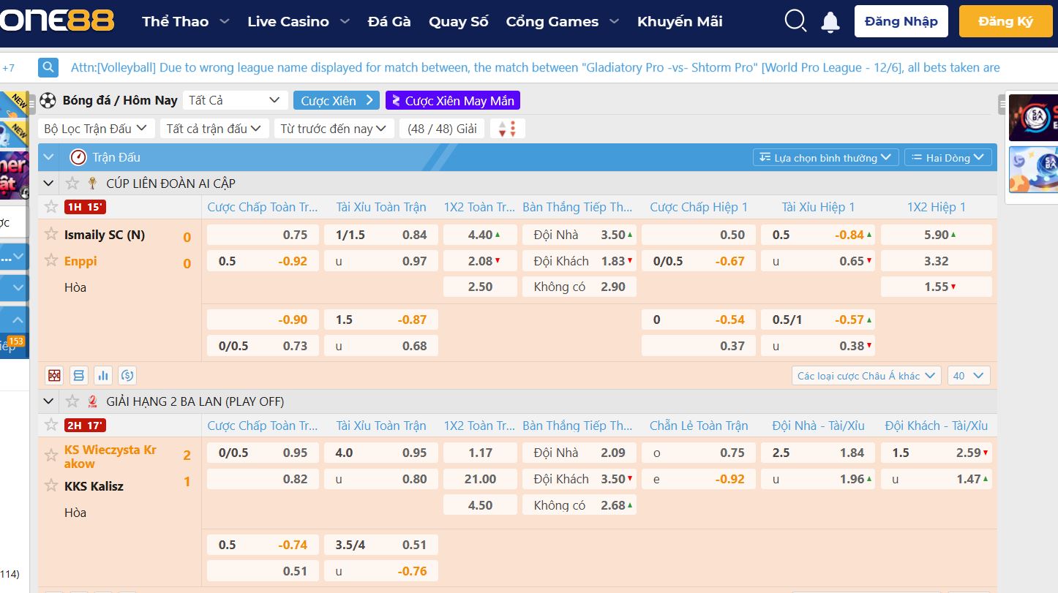Click the ONE88 logo

57,21
